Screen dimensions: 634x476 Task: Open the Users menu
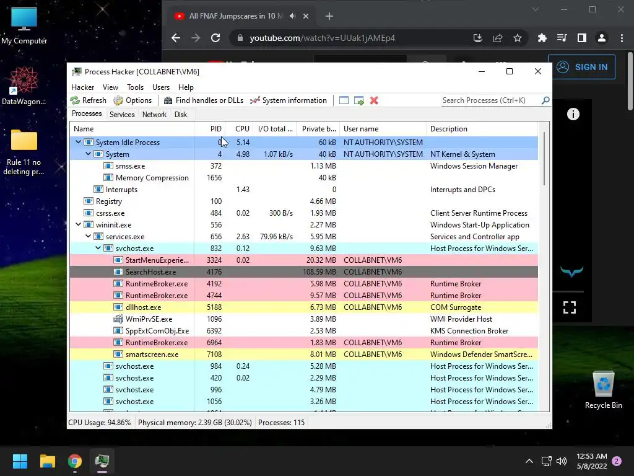(161, 87)
